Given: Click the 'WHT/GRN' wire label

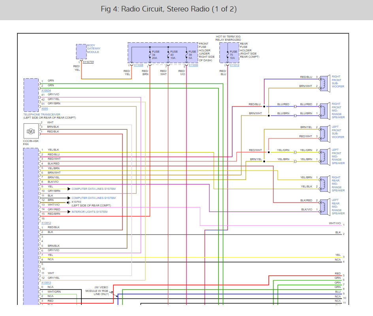Looking at the screenshot, I should (54, 292).
